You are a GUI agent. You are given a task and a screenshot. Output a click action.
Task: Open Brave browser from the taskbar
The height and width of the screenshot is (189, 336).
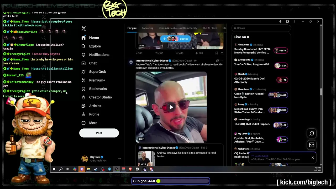point(130,169)
